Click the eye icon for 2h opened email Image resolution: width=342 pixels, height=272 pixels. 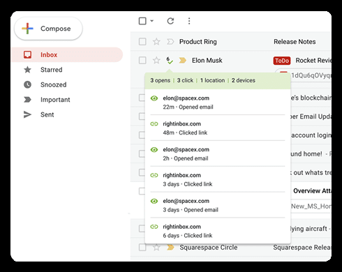click(154, 150)
